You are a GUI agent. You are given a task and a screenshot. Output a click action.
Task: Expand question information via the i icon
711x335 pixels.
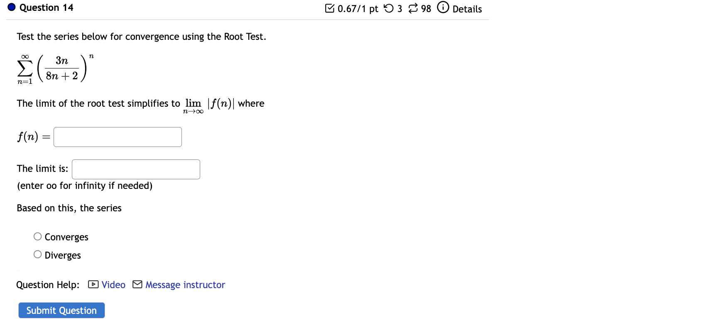point(442,8)
